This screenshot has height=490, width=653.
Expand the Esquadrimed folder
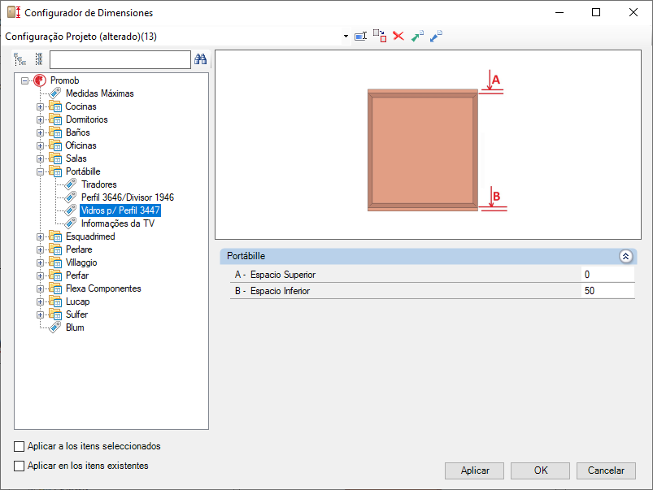coord(40,237)
